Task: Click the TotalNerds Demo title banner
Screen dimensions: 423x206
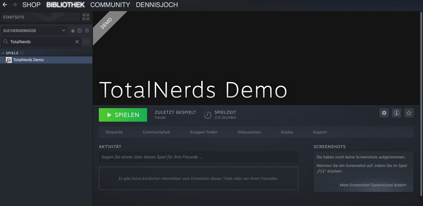Action: [193, 90]
